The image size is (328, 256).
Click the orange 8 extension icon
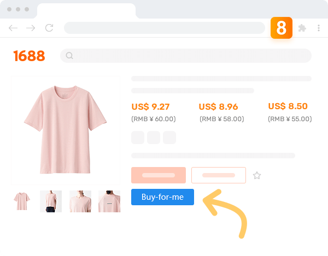click(281, 28)
